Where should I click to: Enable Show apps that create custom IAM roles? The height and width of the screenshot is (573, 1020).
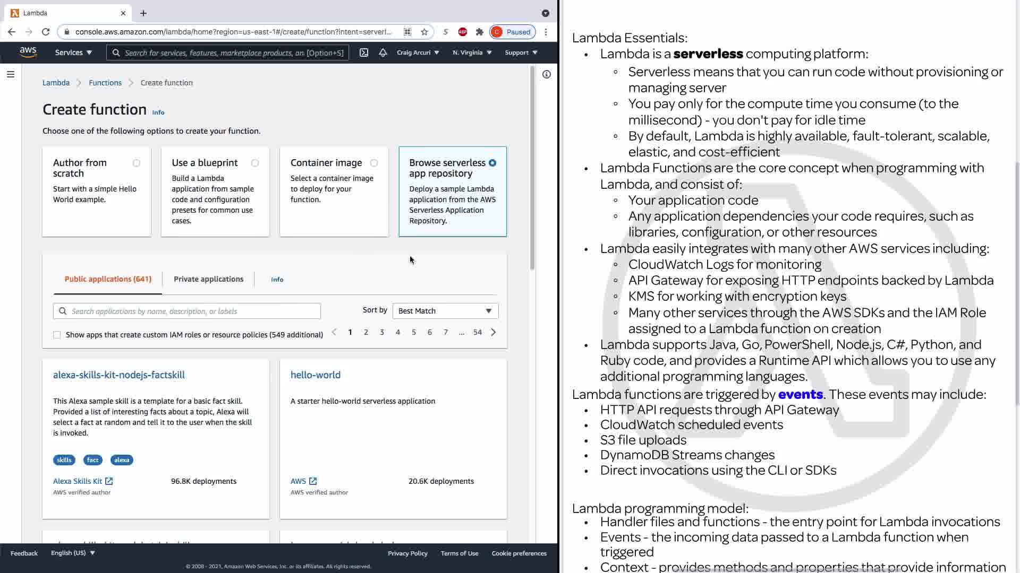pos(57,335)
